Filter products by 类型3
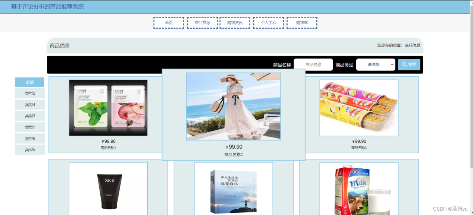The width and height of the screenshot is (473, 215). coord(30,116)
